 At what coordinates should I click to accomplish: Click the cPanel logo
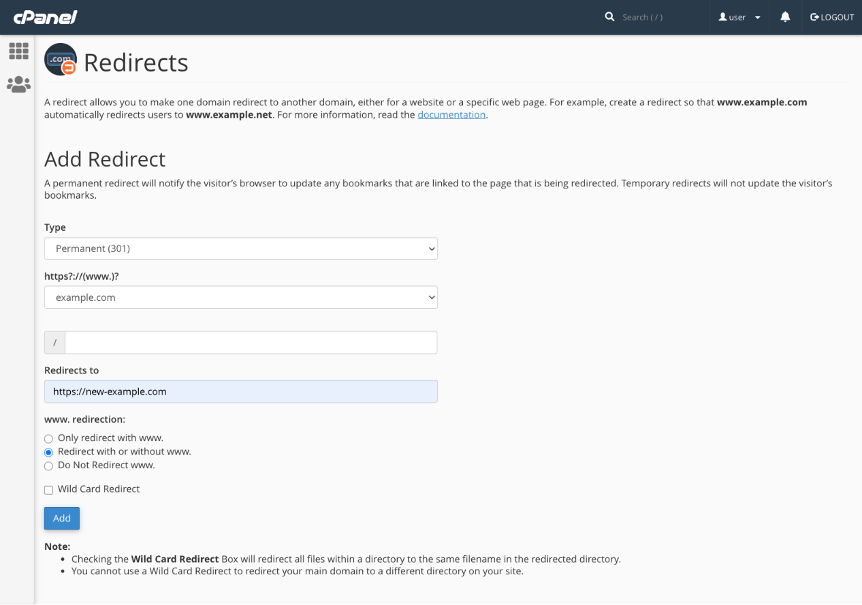45,17
